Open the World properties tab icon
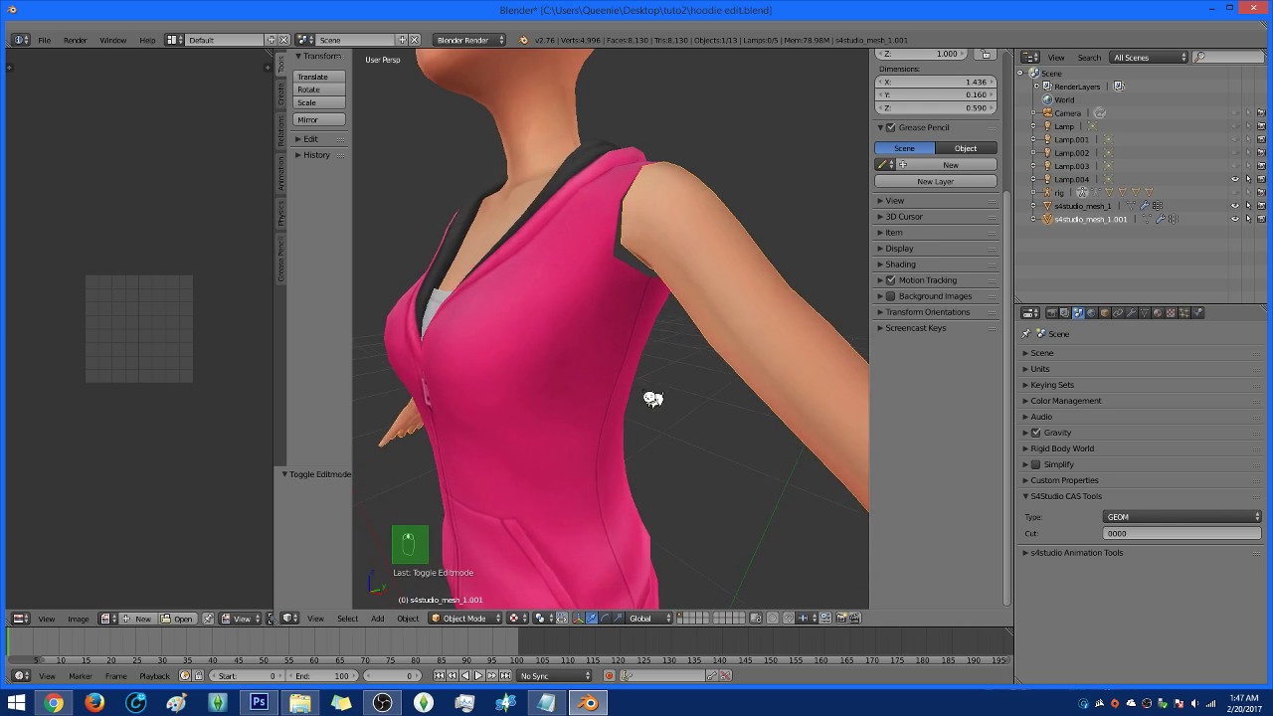Image resolution: width=1273 pixels, height=716 pixels. tap(1091, 313)
